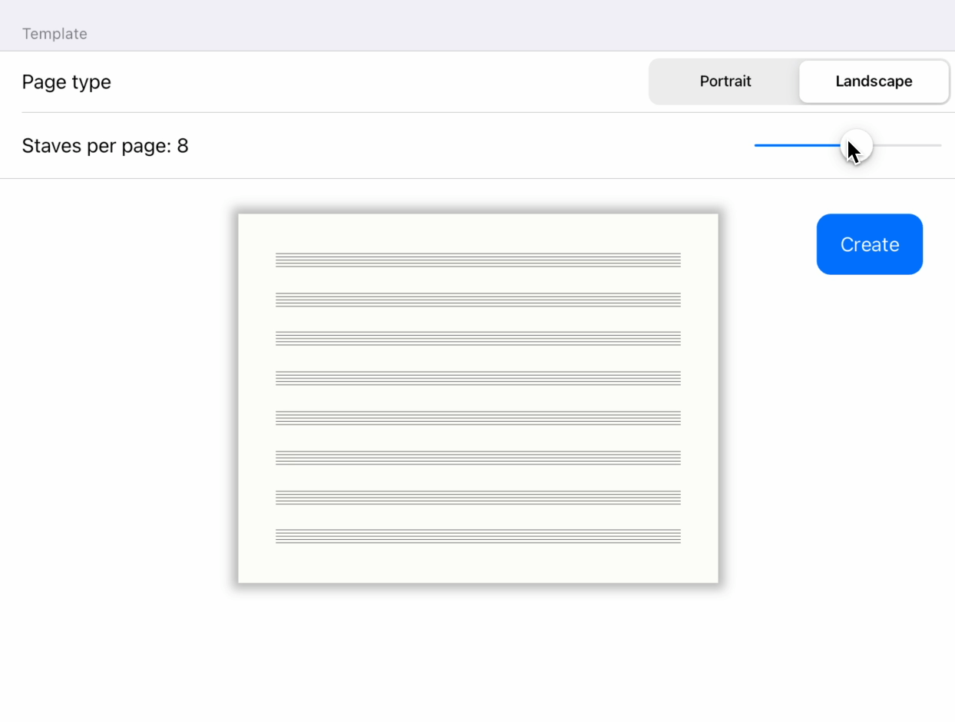Click the "Staves per page: 8" label

click(105, 146)
